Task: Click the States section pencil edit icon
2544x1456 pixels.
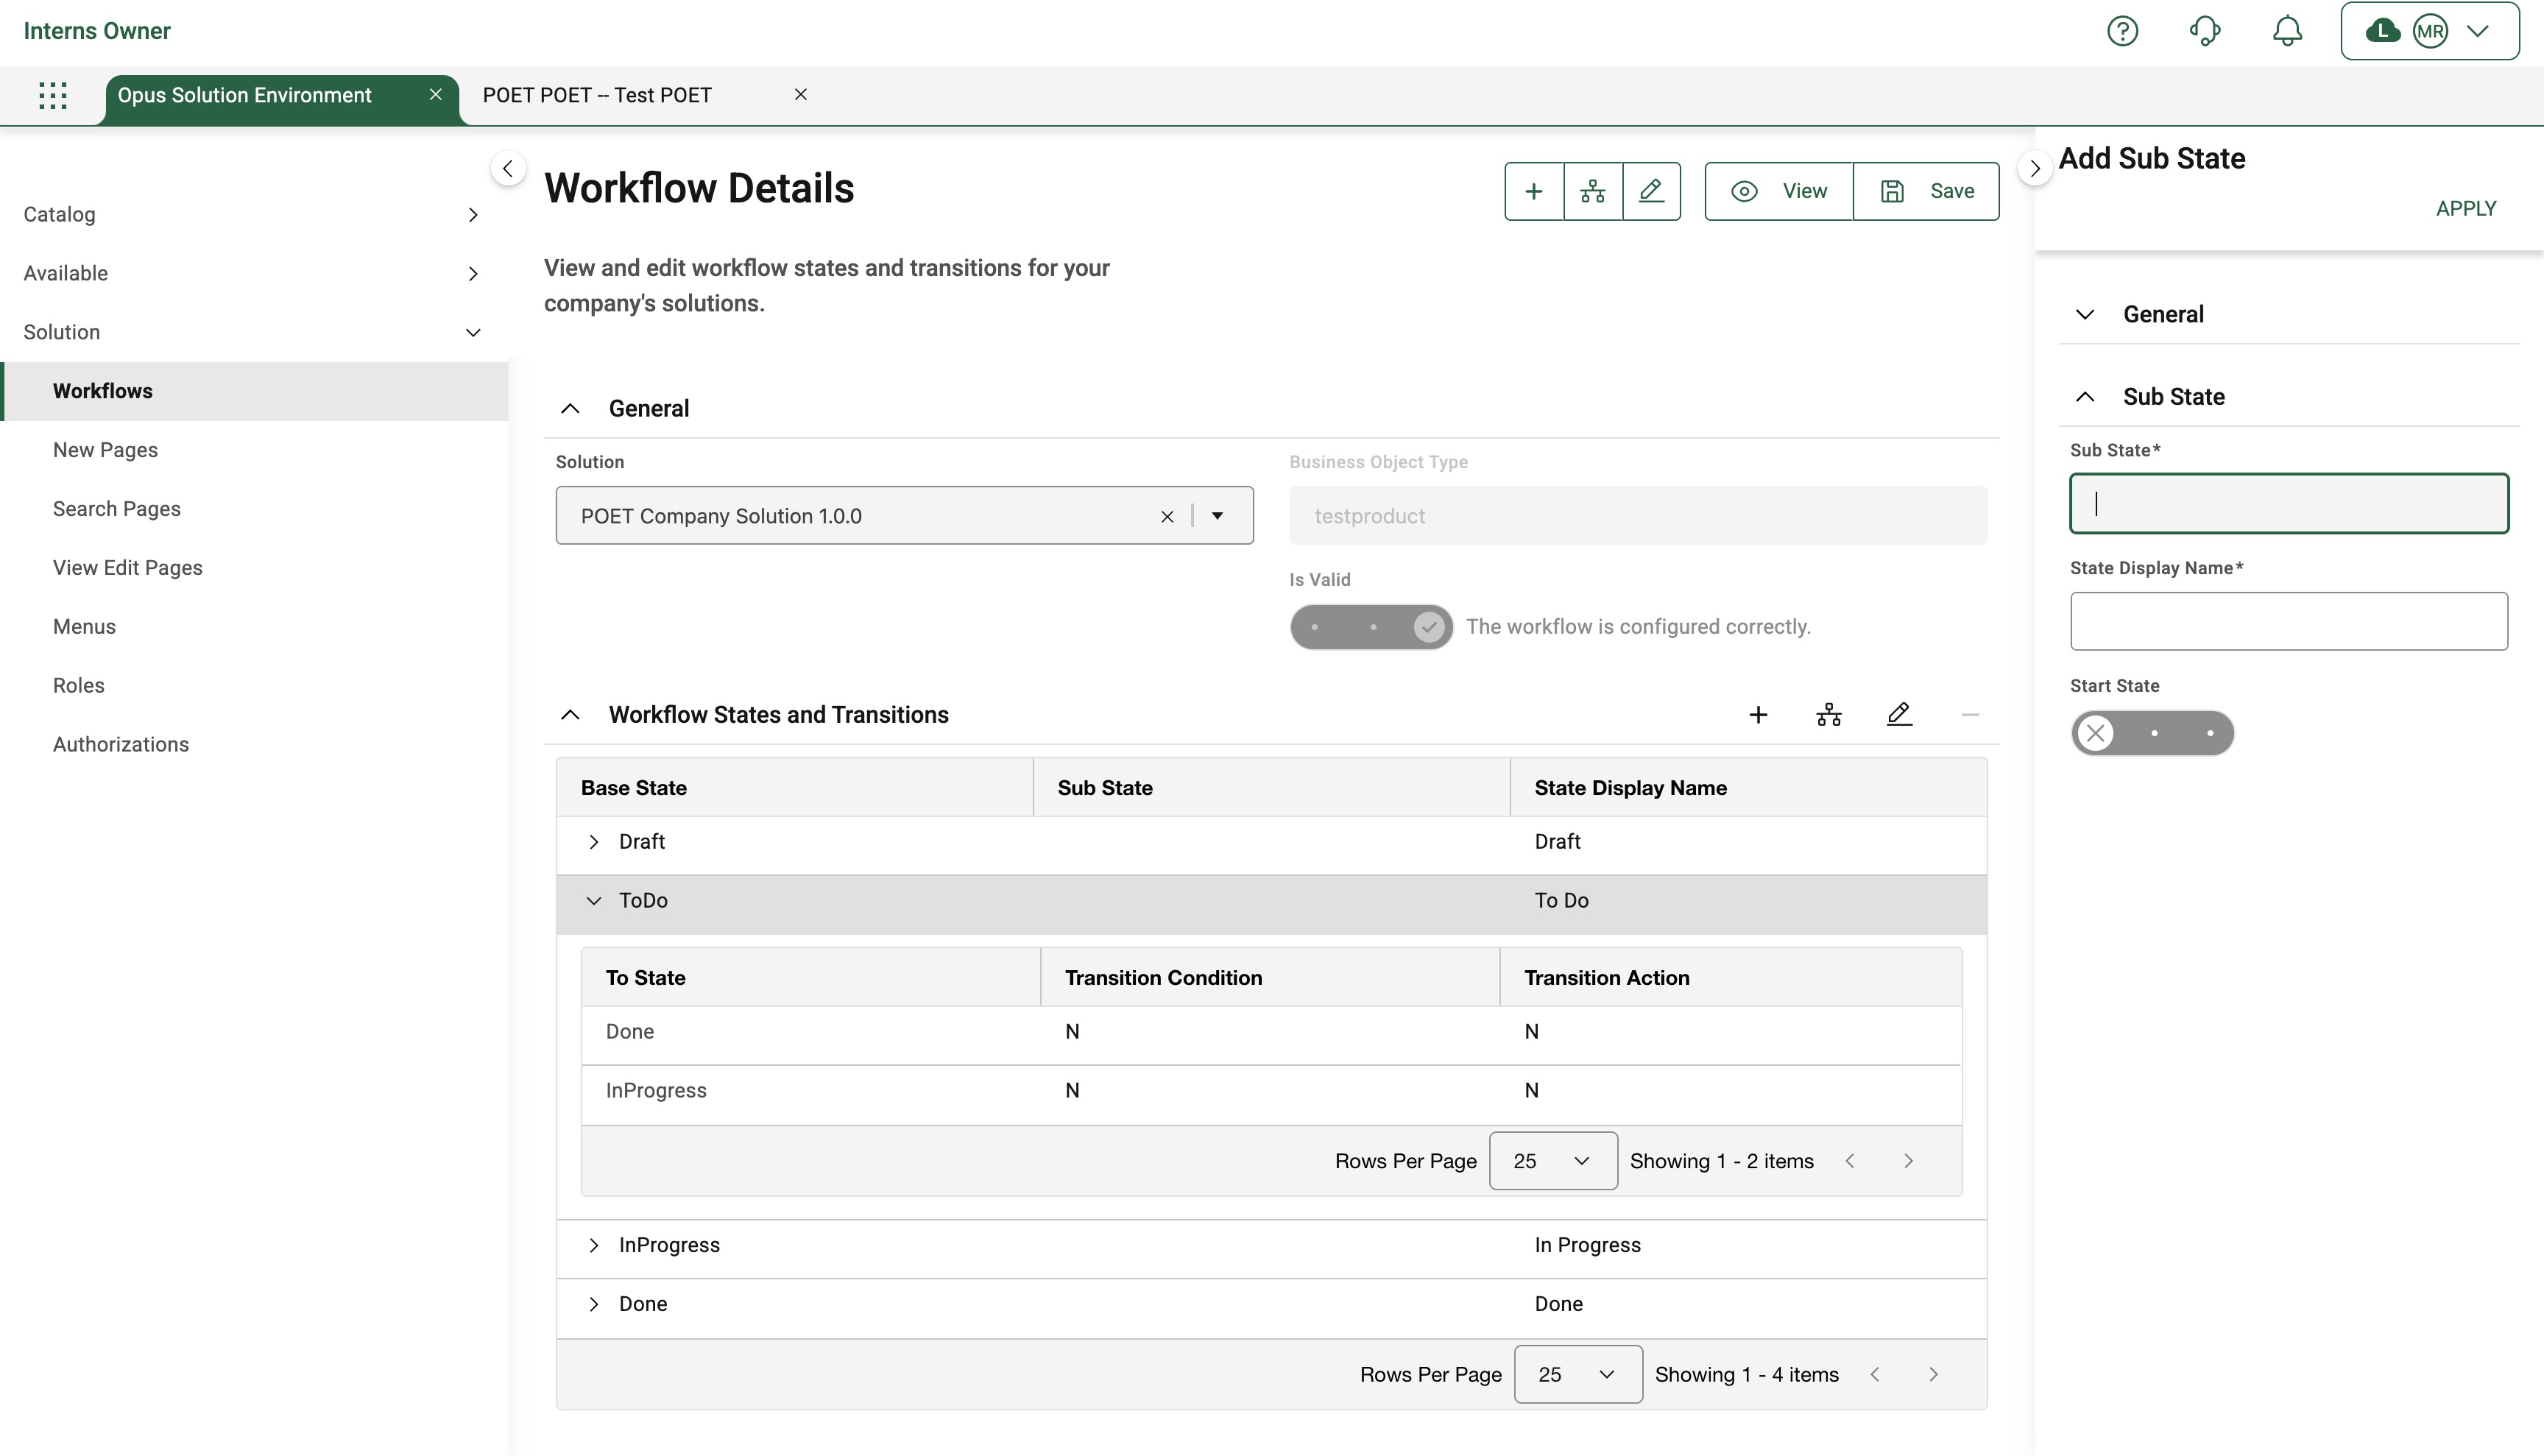Action: pyautogui.click(x=1899, y=715)
